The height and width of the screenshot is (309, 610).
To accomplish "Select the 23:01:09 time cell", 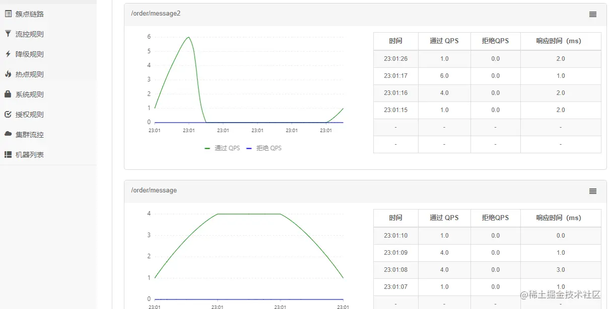I will tap(396, 253).
